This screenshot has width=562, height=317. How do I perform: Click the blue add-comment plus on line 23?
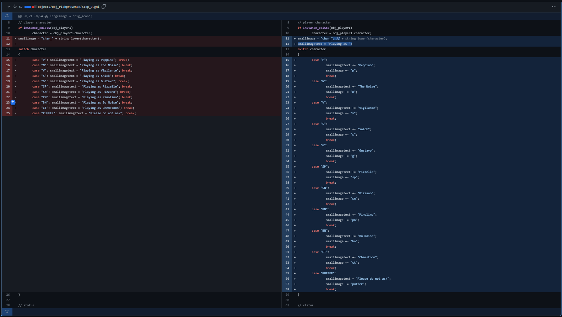13,102
